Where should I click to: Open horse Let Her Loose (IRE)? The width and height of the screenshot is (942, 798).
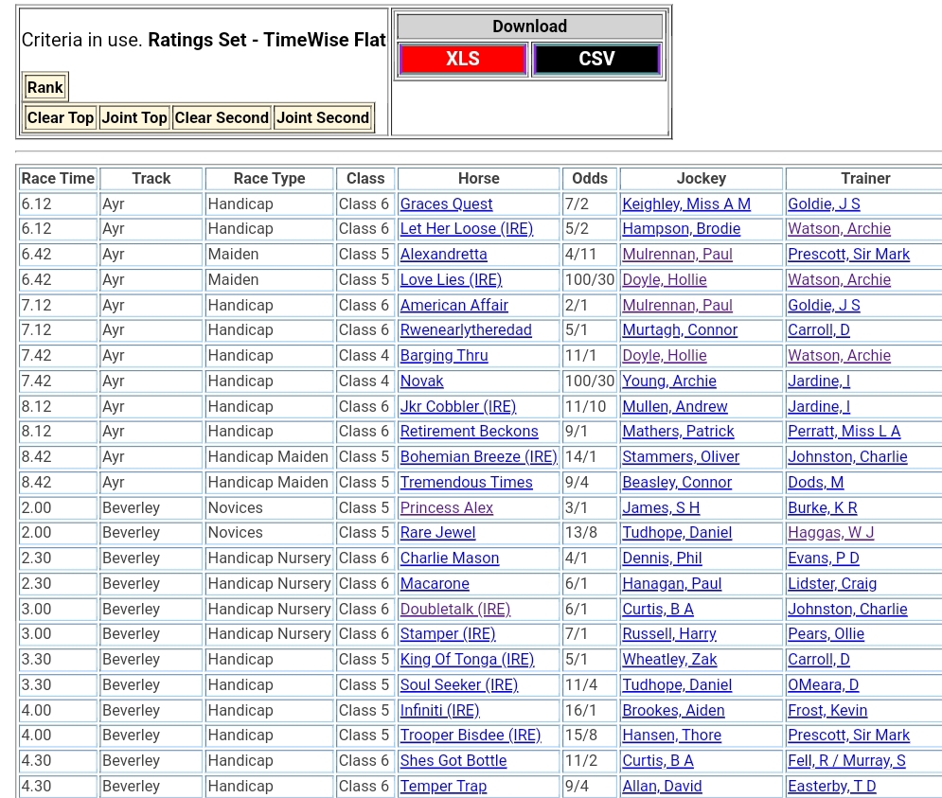466,229
